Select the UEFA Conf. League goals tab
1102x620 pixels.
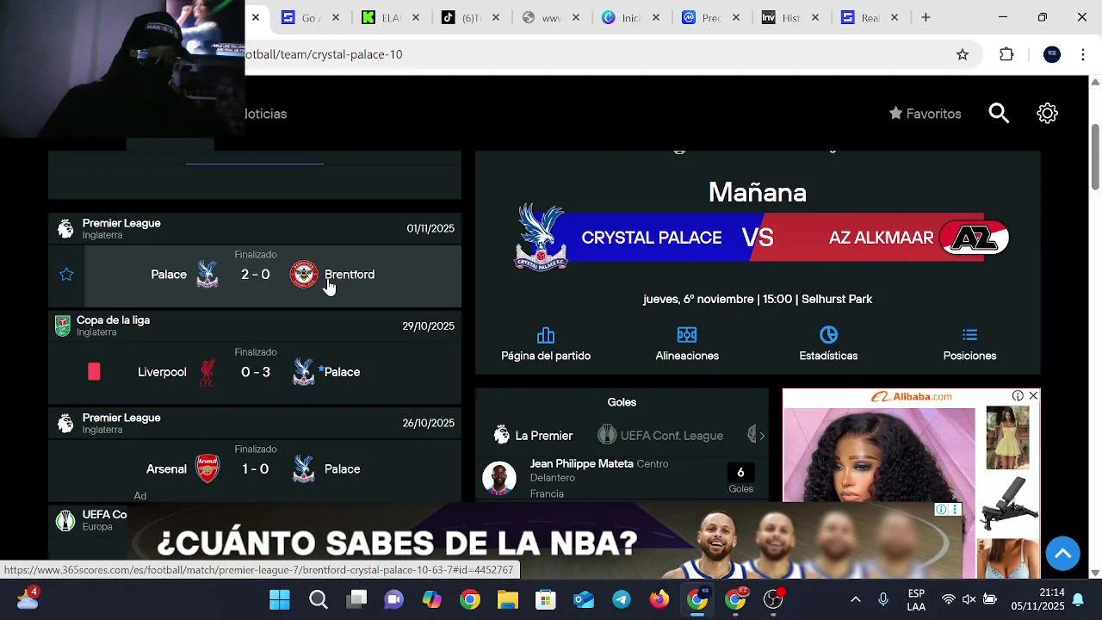[660, 436]
